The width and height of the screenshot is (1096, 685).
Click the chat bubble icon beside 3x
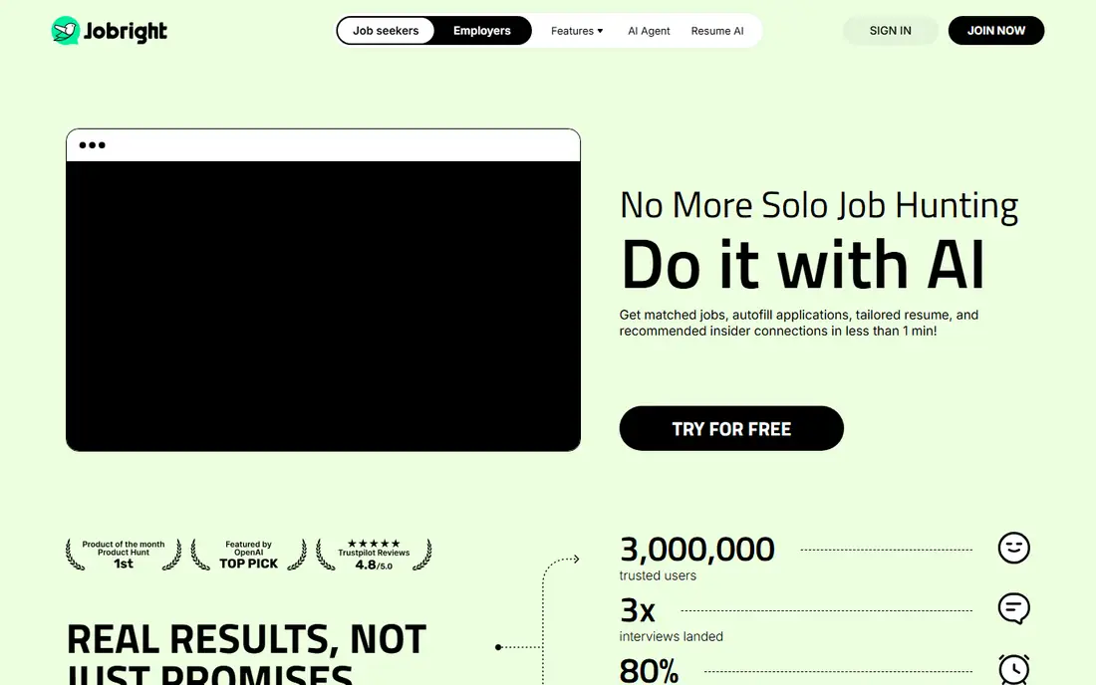[x=1013, y=608]
